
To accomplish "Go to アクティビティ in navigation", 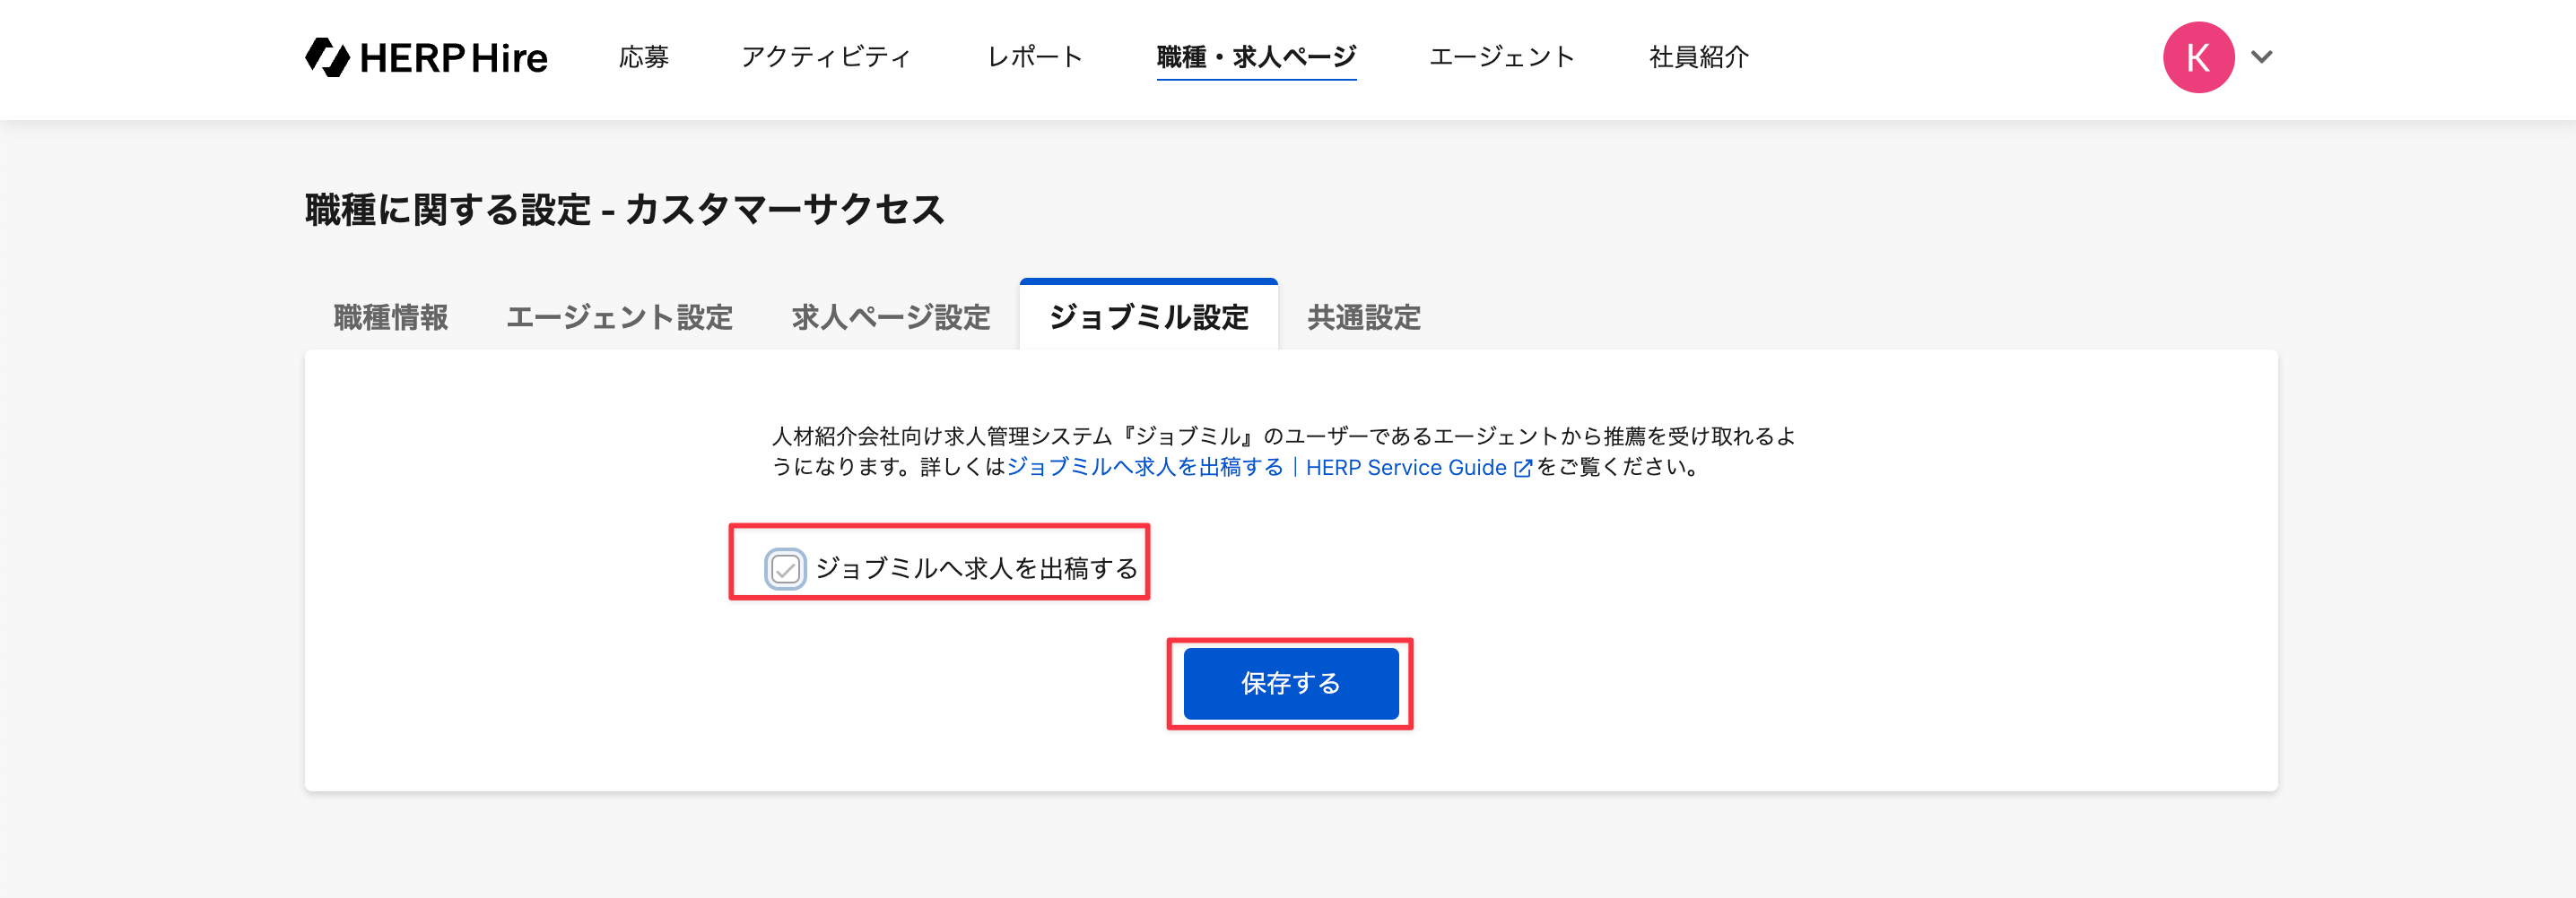I will click(x=826, y=58).
